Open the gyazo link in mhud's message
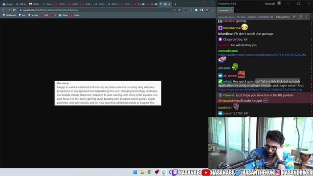The image size is (313, 176). click(260, 89)
